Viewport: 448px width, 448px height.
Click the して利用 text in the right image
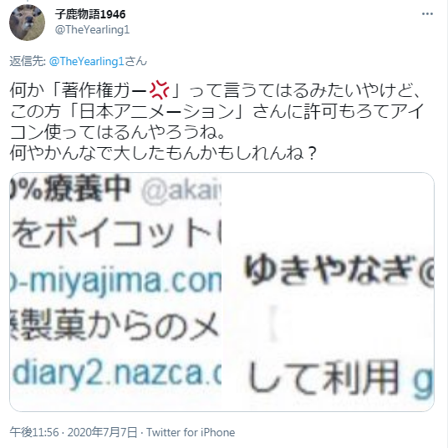click(x=323, y=378)
